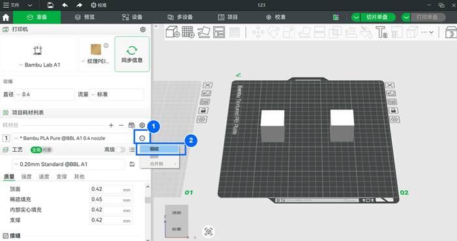Redo the last action

tap(79, 5)
